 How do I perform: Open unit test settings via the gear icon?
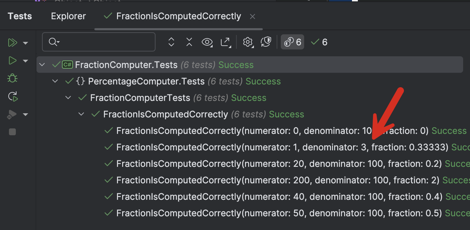point(248,42)
